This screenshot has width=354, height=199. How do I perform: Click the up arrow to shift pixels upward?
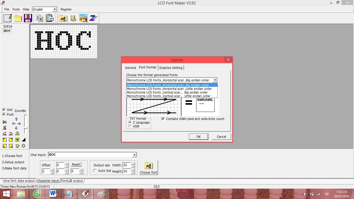(16, 119)
